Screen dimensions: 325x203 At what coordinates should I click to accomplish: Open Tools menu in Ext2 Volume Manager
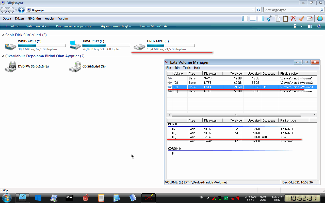pyautogui.click(x=187, y=68)
